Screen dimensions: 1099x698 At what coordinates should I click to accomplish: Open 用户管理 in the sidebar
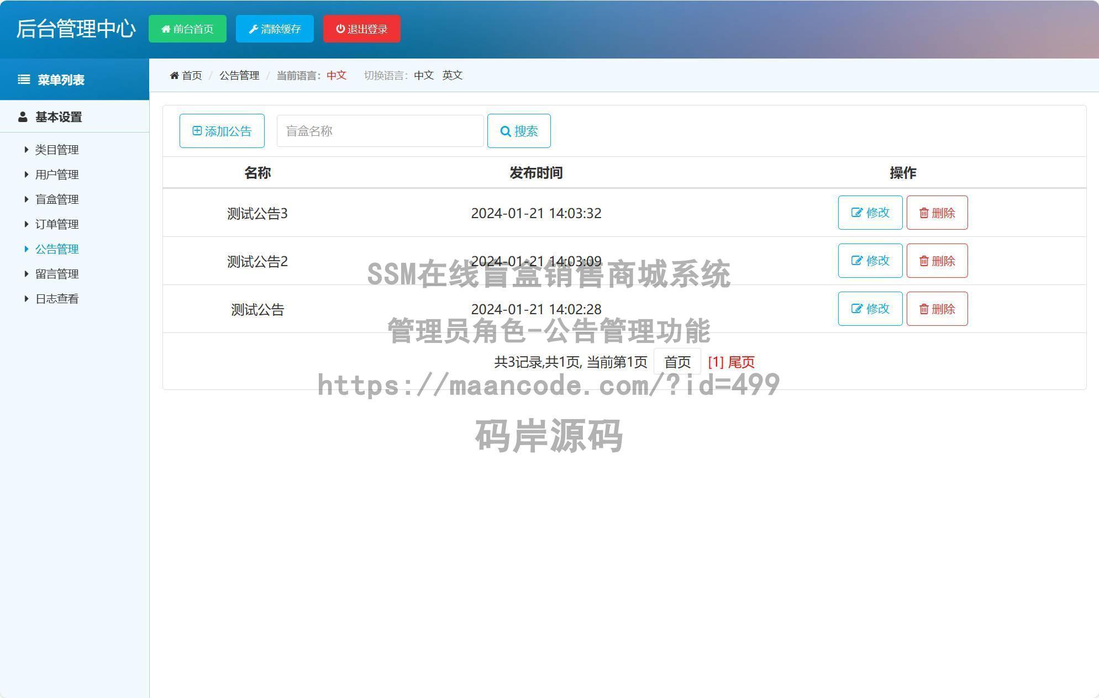click(x=57, y=174)
